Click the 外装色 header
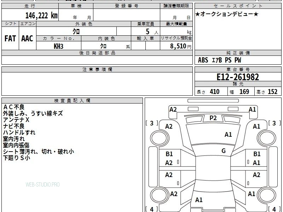Image resolution: width=283 pixels, height=212 pixels. point(84,24)
